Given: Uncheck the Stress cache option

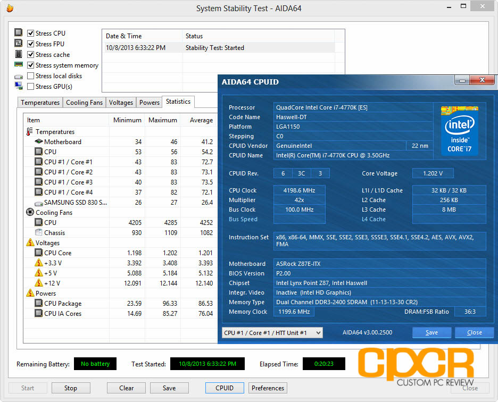Looking at the screenshot, I should click(30, 55).
